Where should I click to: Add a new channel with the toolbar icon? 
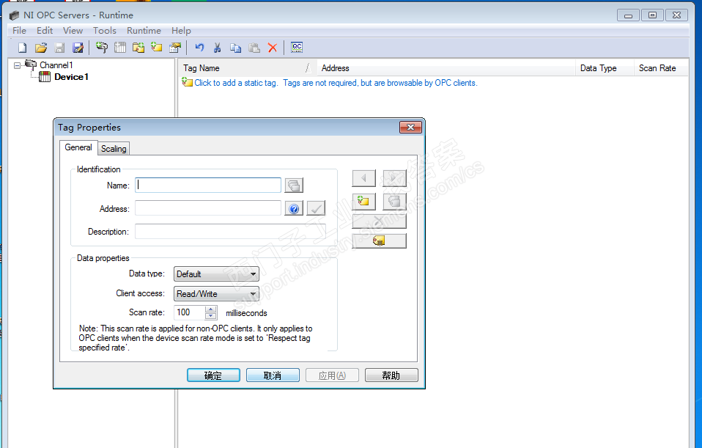[x=102, y=48]
